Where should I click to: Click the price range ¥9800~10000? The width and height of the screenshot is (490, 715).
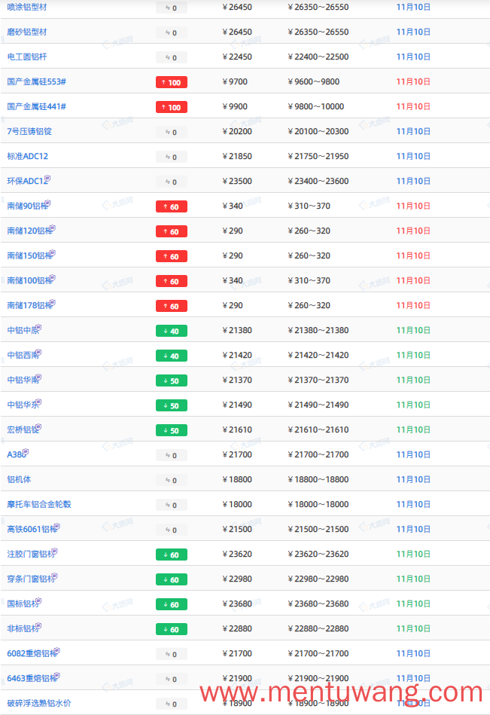click(x=316, y=107)
